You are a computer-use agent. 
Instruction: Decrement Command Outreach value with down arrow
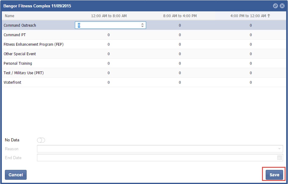(142, 27)
